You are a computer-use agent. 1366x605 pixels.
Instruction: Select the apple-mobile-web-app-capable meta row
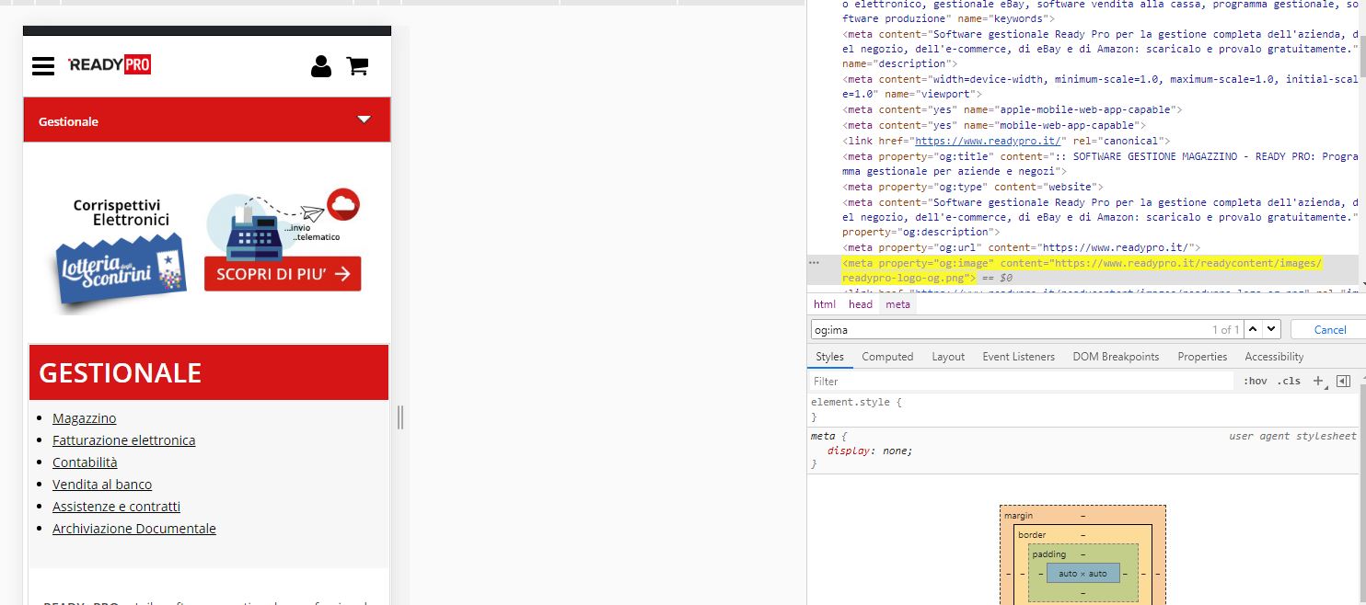pyautogui.click(x=1013, y=109)
